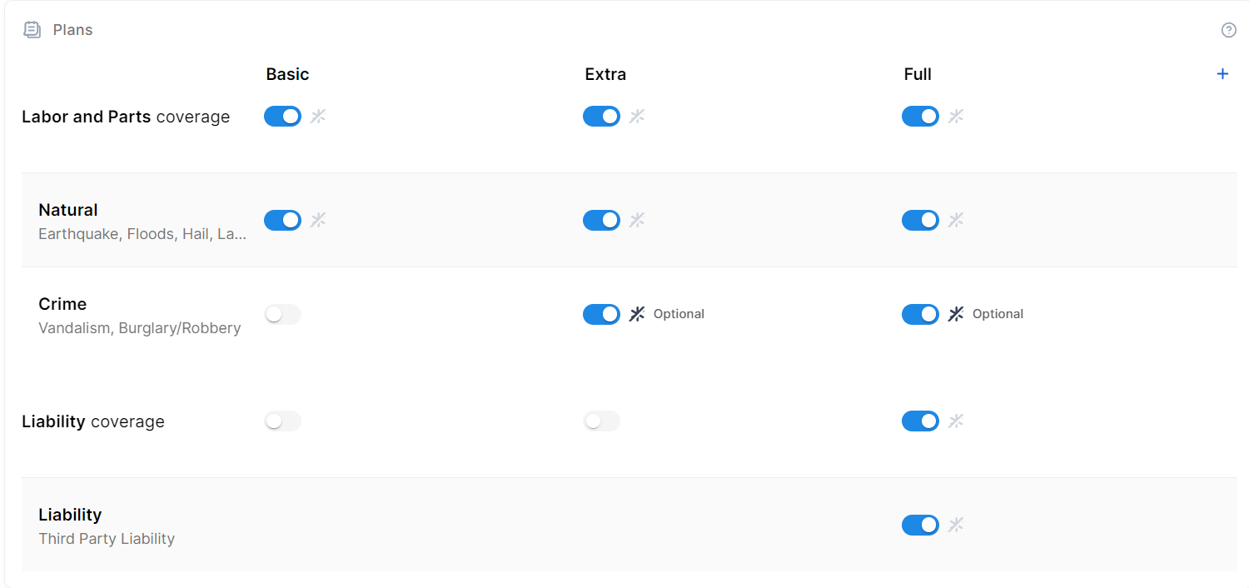Switch off Third Party Liability for Full plan
This screenshot has height=588, width=1249.
pyautogui.click(x=920, y=525)
